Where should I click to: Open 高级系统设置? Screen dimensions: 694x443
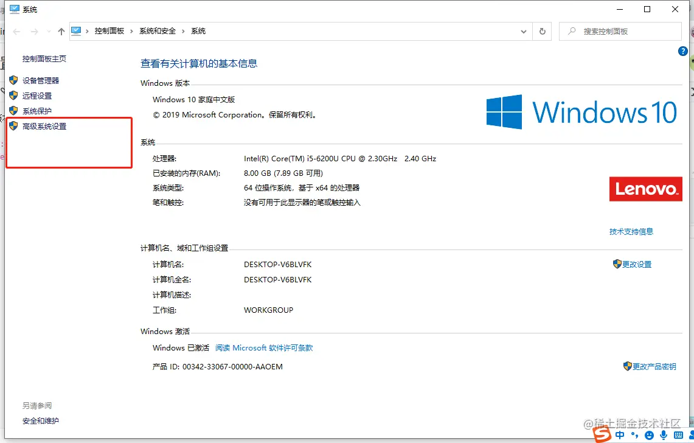(44, 126)
